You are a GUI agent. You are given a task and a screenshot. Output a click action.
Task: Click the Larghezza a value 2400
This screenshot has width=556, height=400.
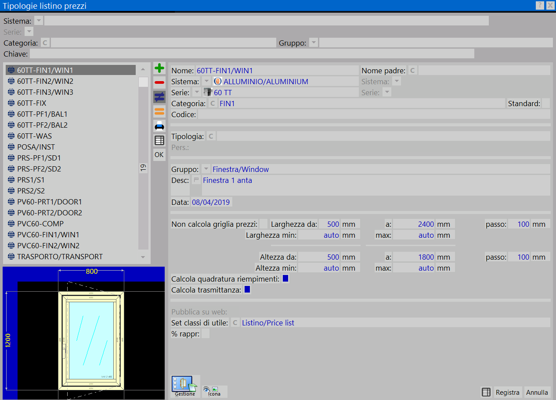click(413, 224)
